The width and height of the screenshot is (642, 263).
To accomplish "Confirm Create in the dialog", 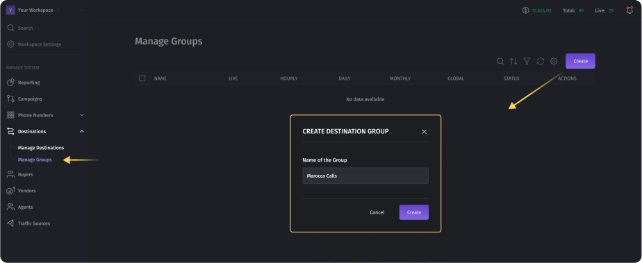I will 414,212.
